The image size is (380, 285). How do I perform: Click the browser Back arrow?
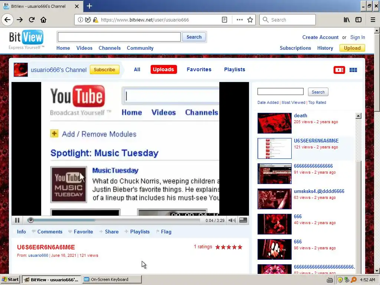(x=7, y=20)
